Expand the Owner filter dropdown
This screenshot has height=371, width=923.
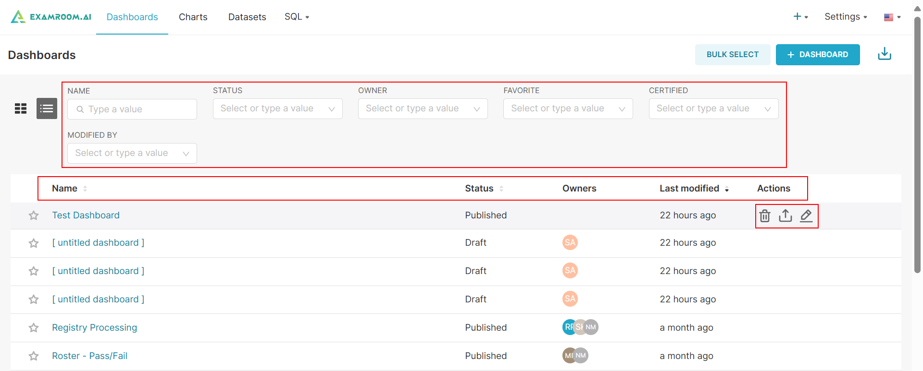point(423,108)
